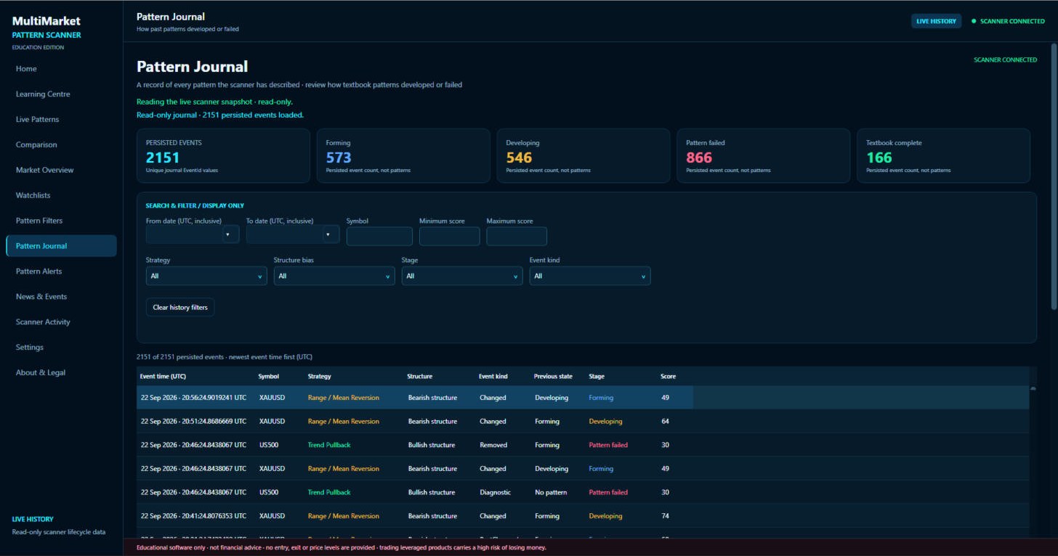Select Pattern Journal sidebar item
Screen dimensions: 1058x556
[x=61, y=246]
